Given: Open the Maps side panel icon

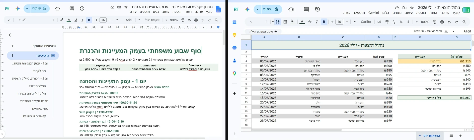Looking at the screenshot, I should click(x=234, y=73).
